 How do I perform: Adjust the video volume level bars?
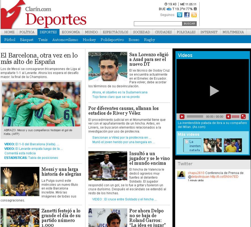pyautogui.click(x=235, y=116)
